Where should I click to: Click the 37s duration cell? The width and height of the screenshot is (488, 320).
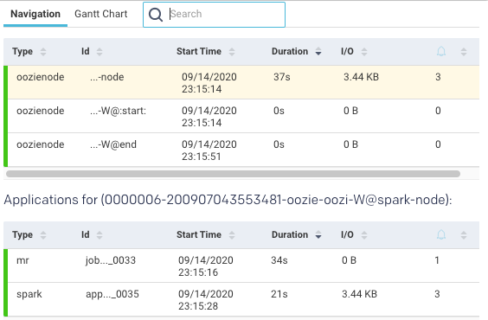(x=282, y=77)
